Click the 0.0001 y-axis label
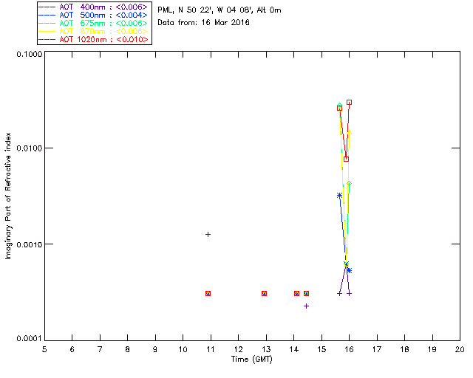Viewport: 473px width, 378px height. 29,339
